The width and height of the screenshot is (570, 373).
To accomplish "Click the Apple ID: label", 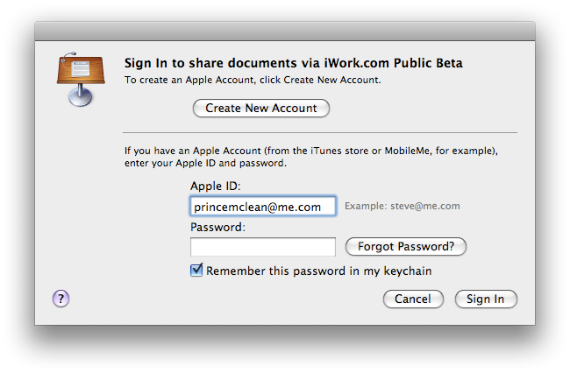I will click(215, 186).
